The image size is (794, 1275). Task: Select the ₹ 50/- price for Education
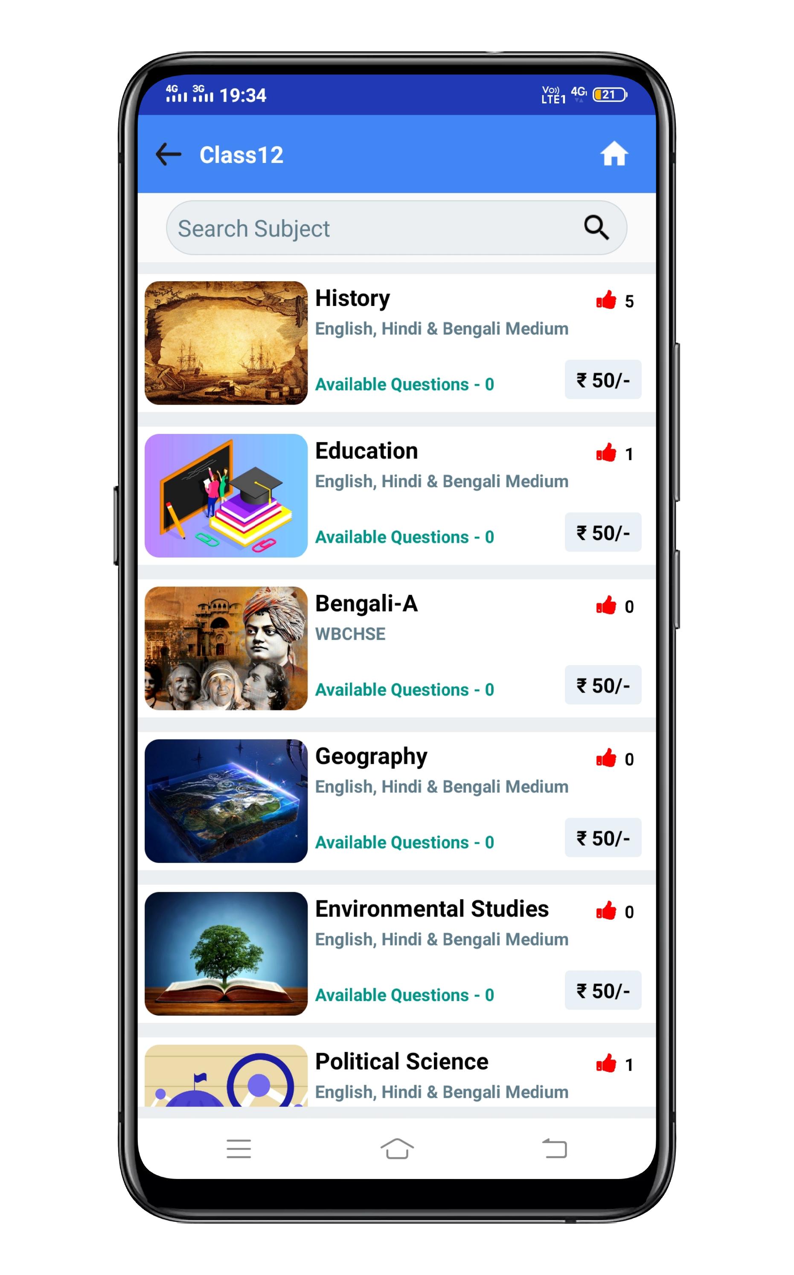(603, 533)
